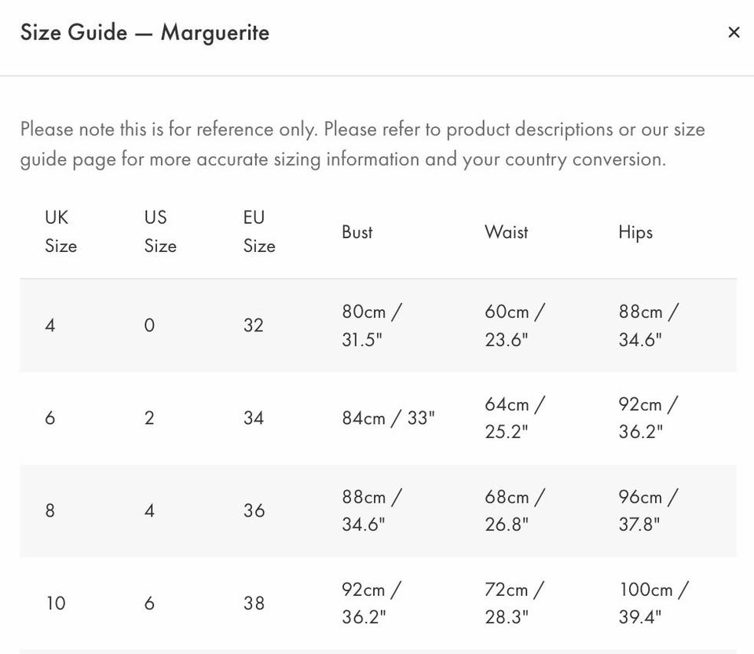The height and width of the screenshot is (654, 754).
Task: Click the EU Size column header
Action: [x=259, y=232]
